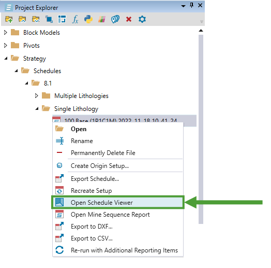Click the Python script toolbar icon
271x268 pixels.
pos(88,19)
